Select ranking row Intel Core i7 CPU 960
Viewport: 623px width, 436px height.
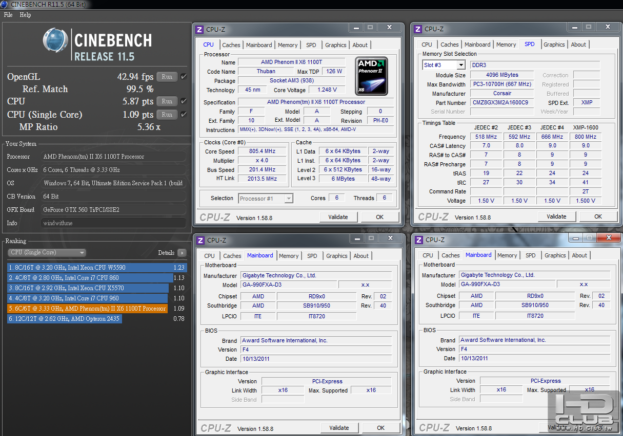pyautogui.click(x=97, y=298)
